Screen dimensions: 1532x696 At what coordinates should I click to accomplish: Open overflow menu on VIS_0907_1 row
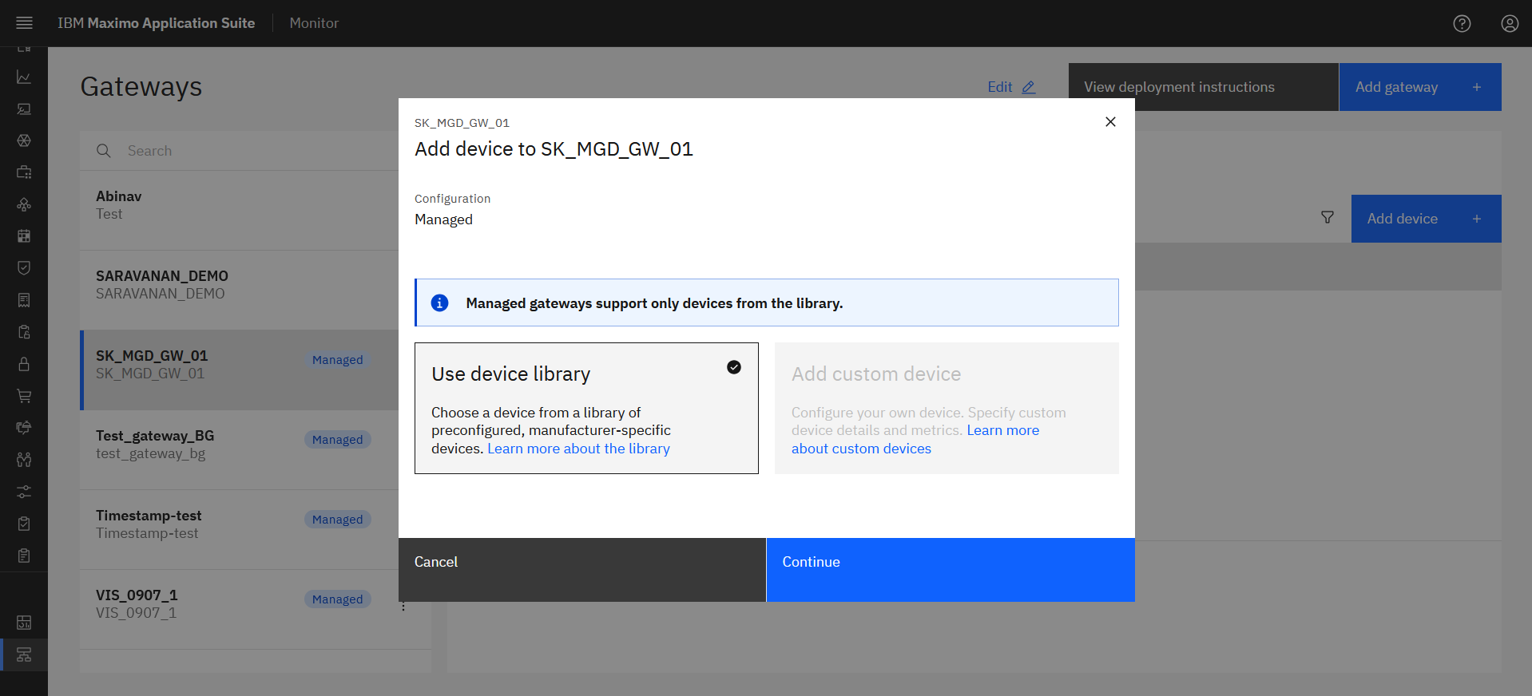pyautogui.click(x=403, y=607)
